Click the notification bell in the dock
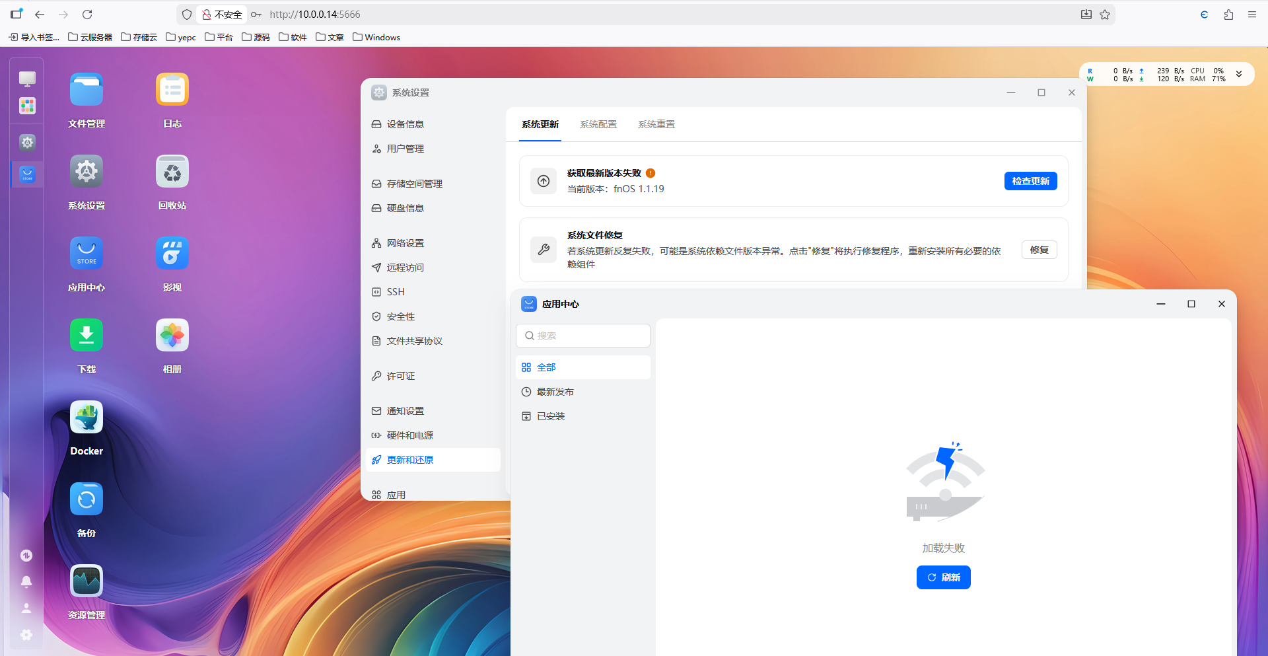Image resolution: width=1268 pixels, height=656 pixels. (26, 581)
